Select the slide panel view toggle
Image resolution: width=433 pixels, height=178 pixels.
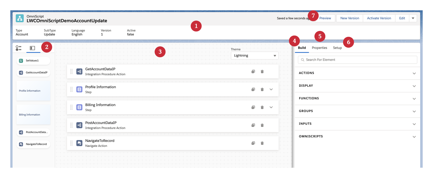(32, 48)
